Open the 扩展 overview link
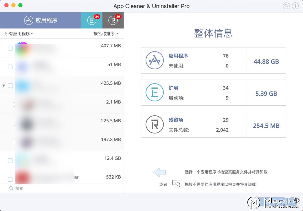The height and width of the screenshot is (211, 303). [x=173, y=88]
